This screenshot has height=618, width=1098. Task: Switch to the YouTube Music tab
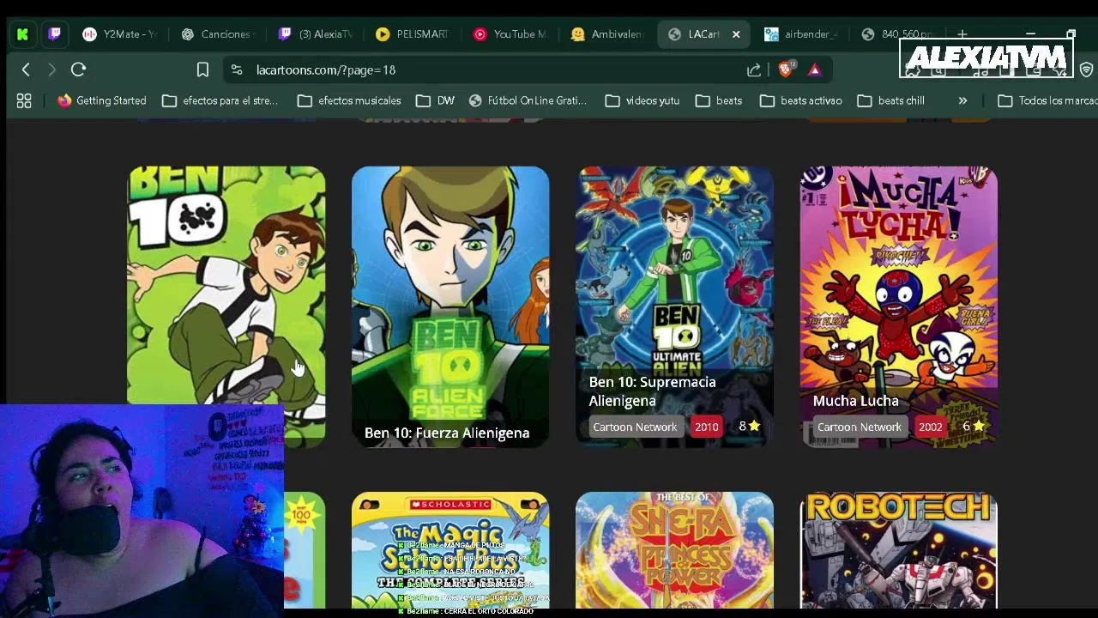click(x=510, y=34)
